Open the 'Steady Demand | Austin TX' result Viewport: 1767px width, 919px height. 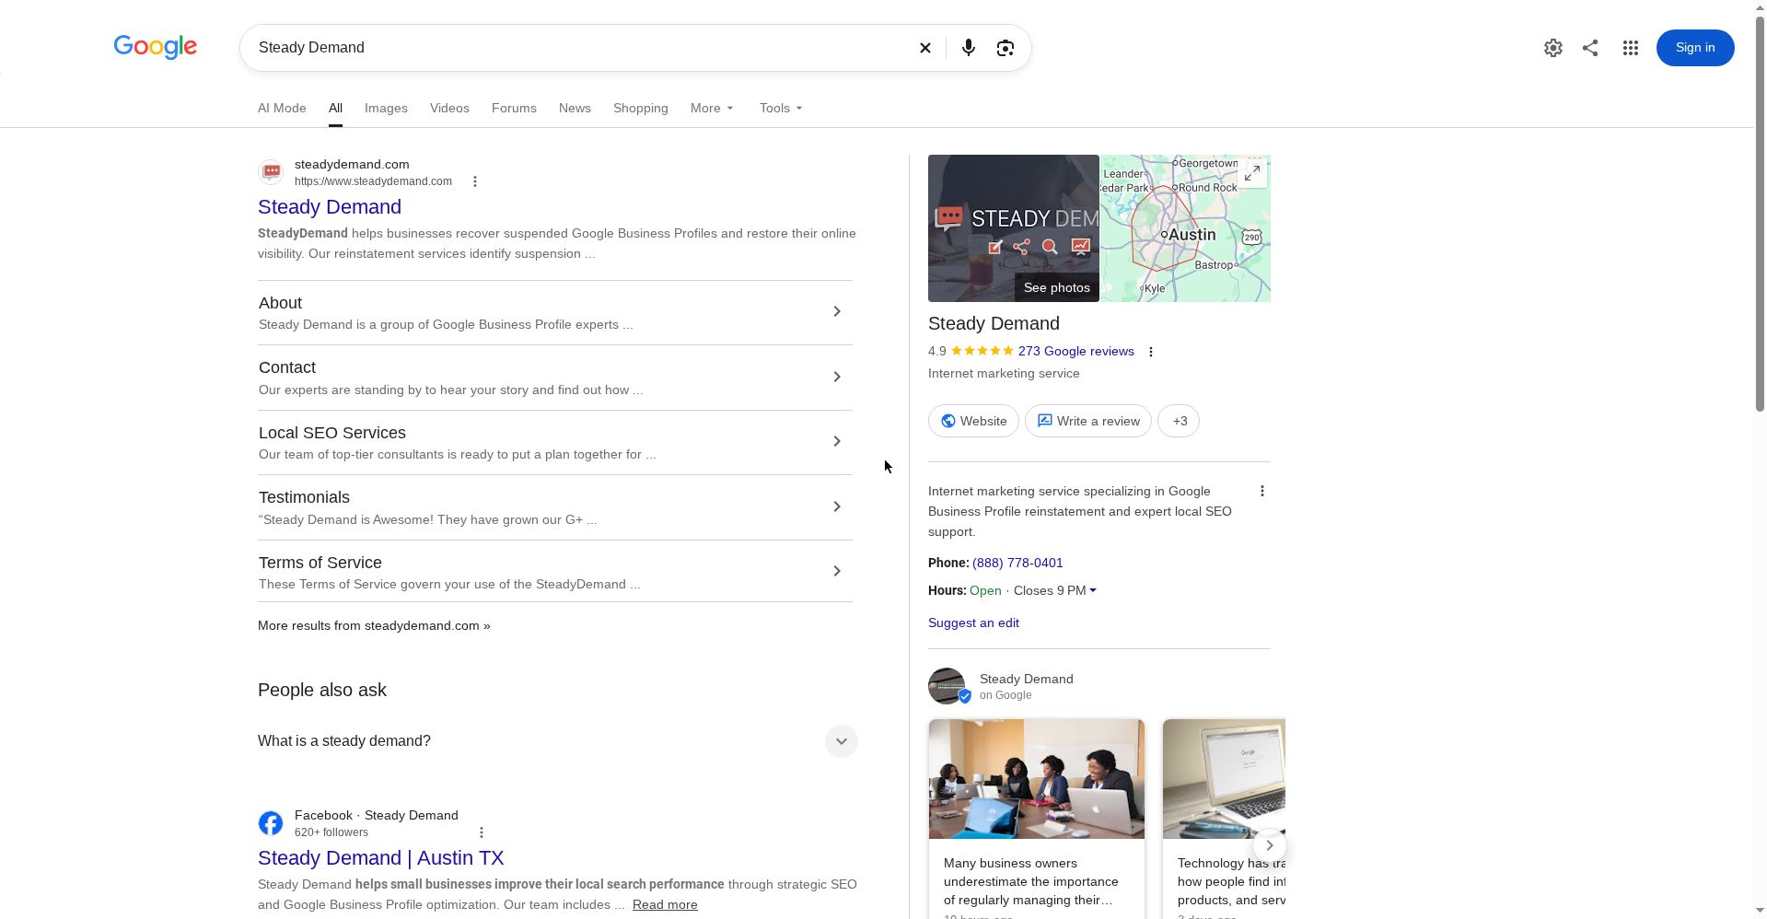click(x=381, y=858)
